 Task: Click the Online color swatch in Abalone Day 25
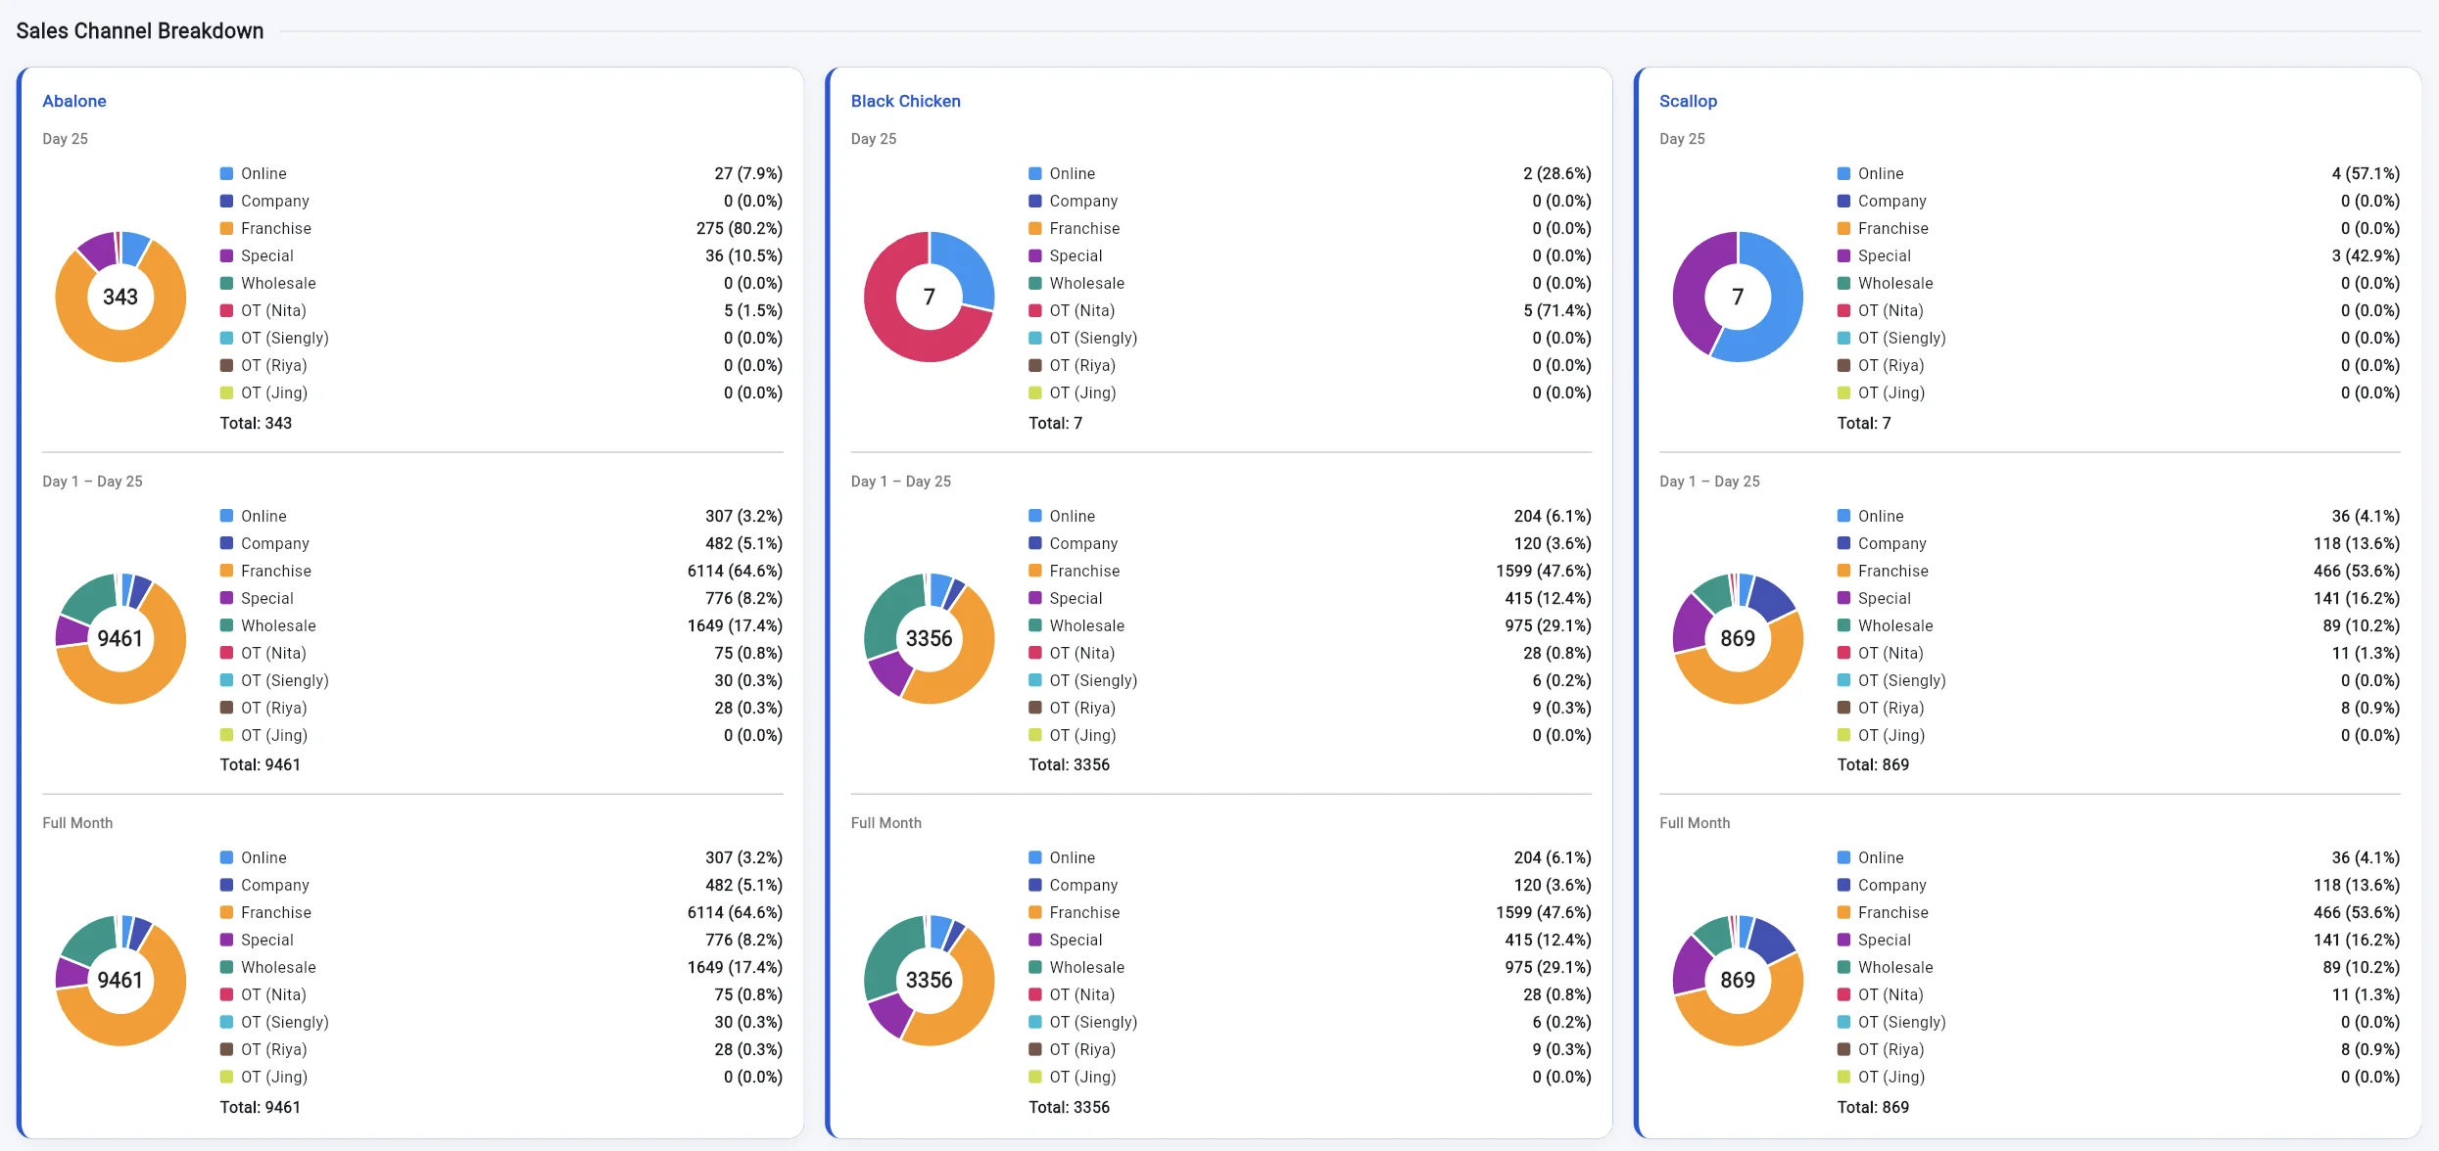[226, 173]
